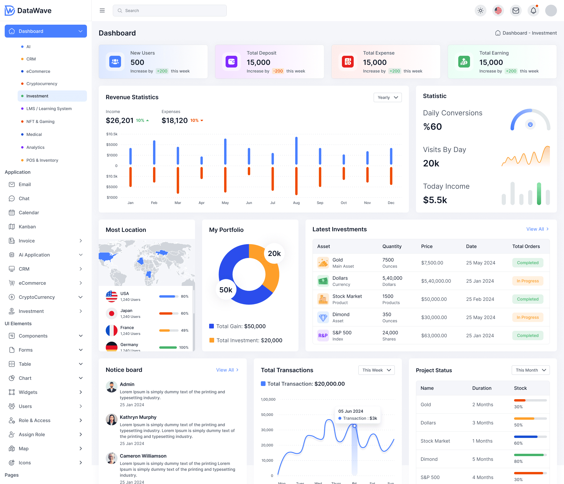Image resolution: width=564 pixels, height=484 pixels.
Task: Switch to the Analytics dashboard item
Action: pos(35,147)
